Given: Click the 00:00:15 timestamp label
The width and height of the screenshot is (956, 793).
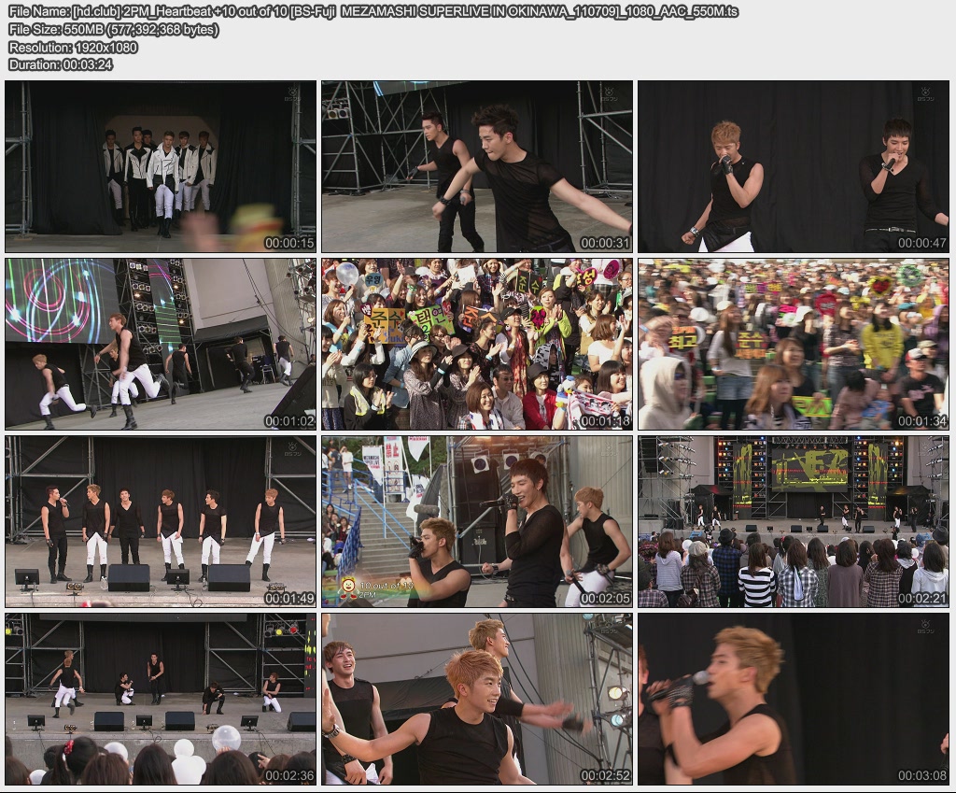Looking at the screenshot, I should point(288,243).
